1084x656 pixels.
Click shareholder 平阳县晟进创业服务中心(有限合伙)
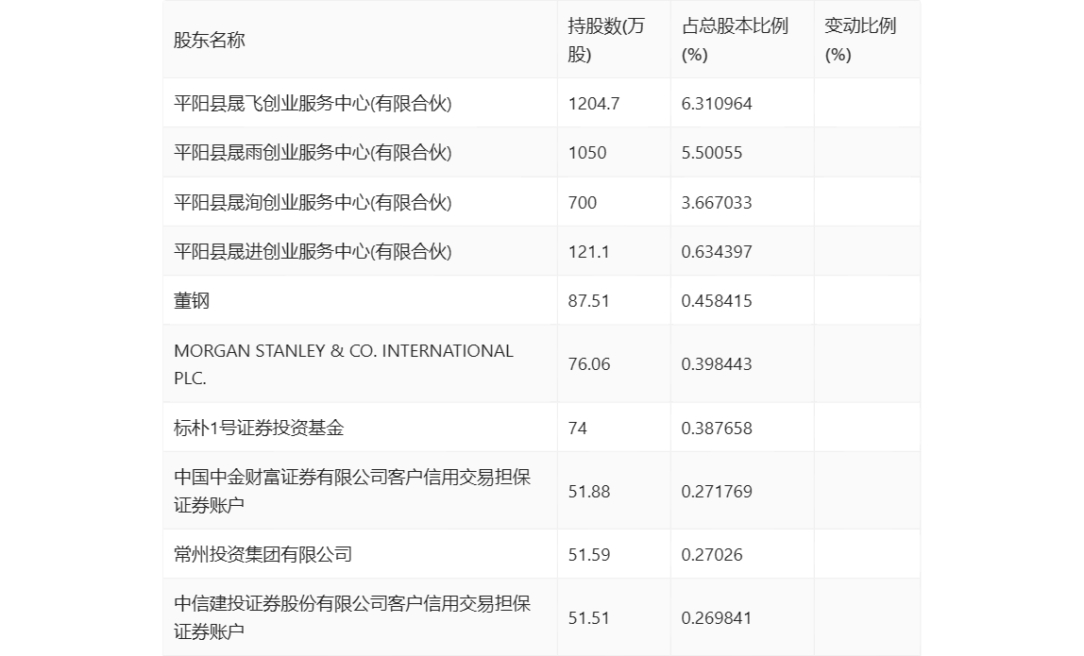click(313, 252)
